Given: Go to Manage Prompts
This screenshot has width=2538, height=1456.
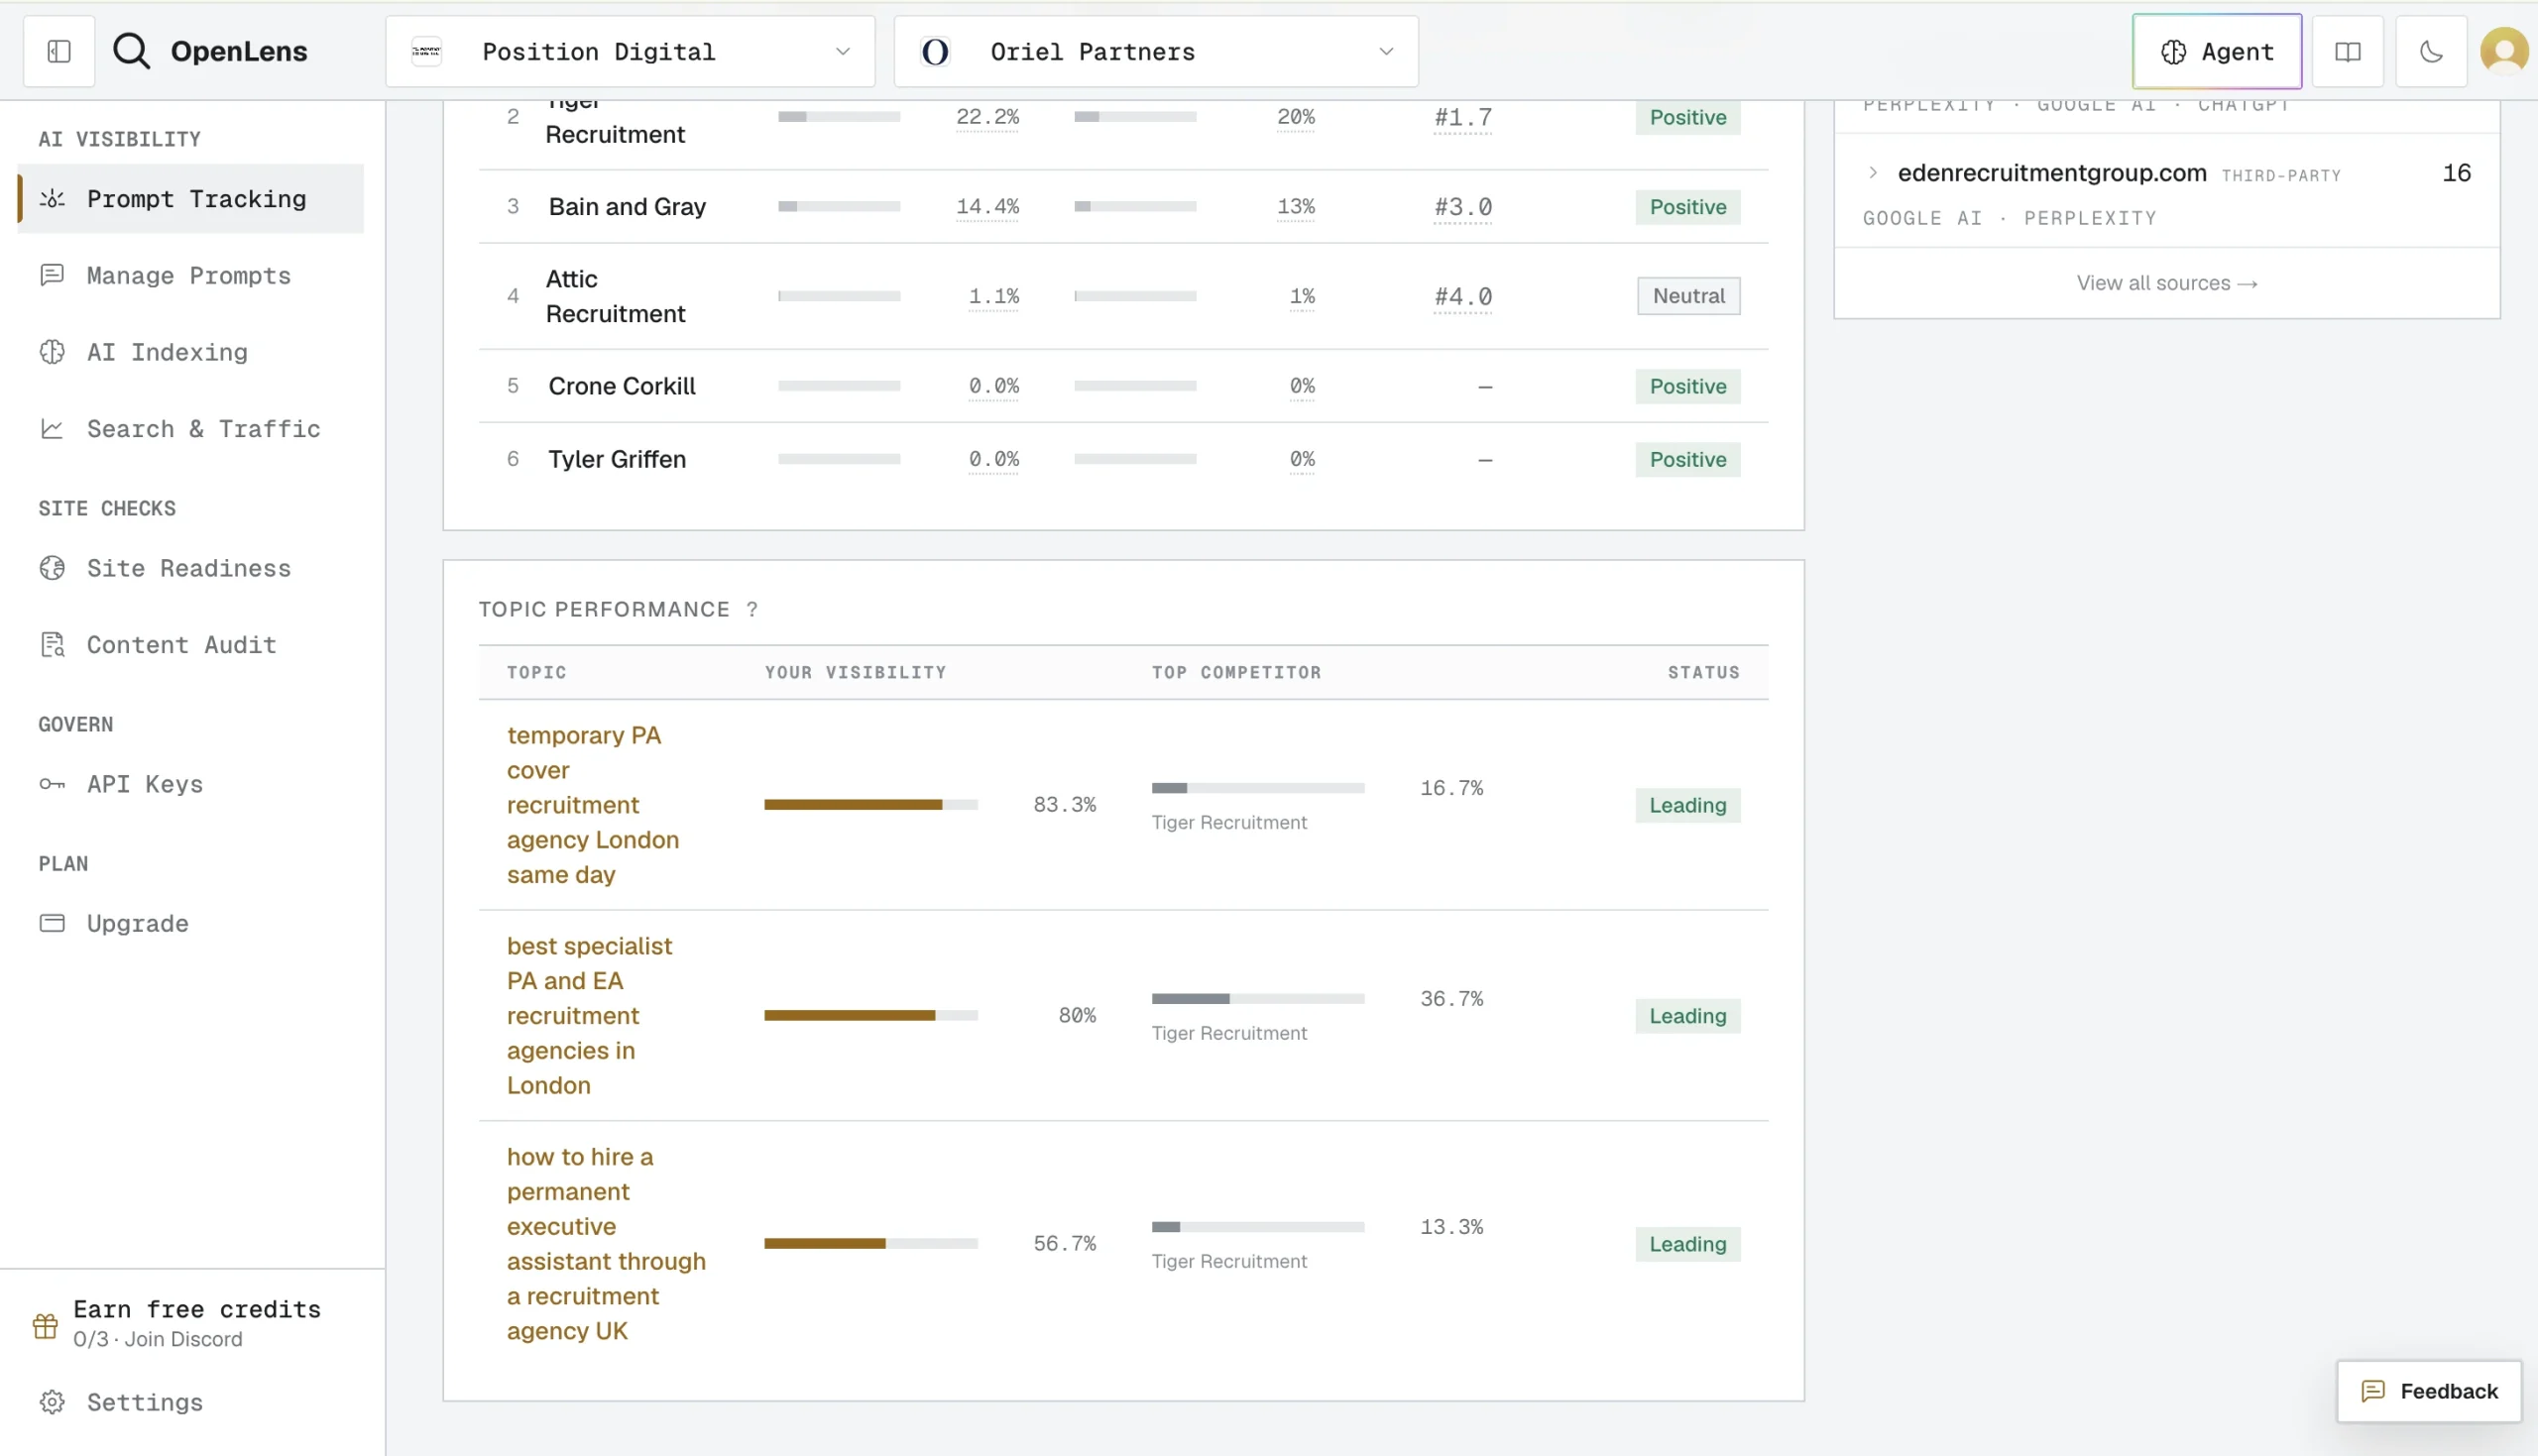Looking at the screenshot, I should [x=191, y=275].
